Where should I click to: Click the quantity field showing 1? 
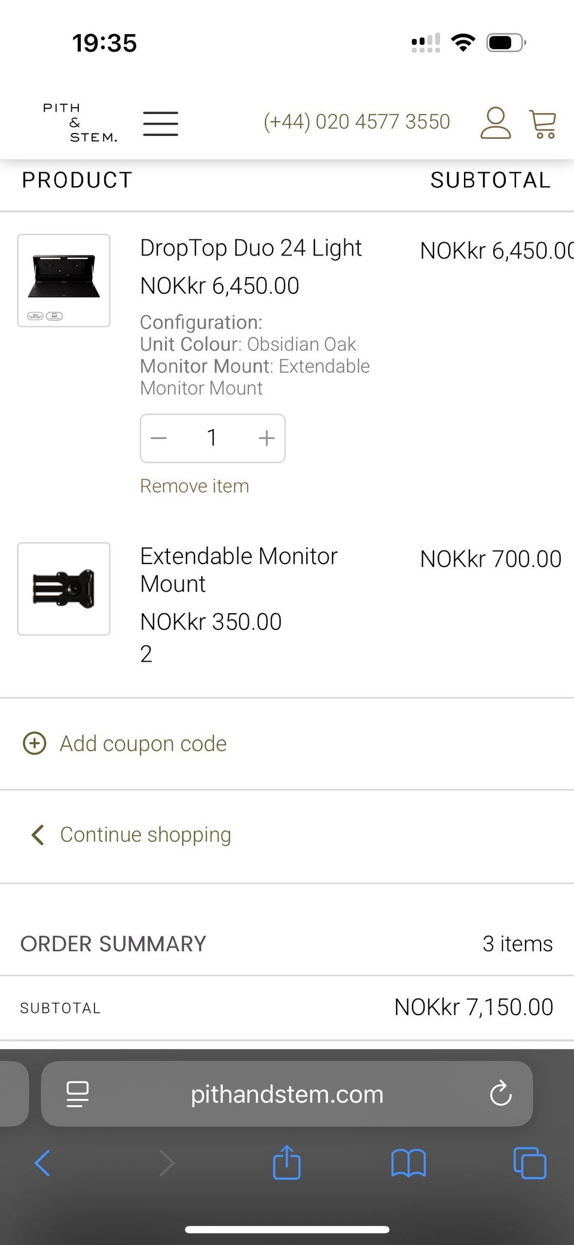pyautogui.click(x=212, y=439)
